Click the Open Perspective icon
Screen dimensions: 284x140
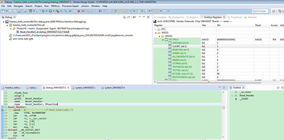(x=274, y=11)
